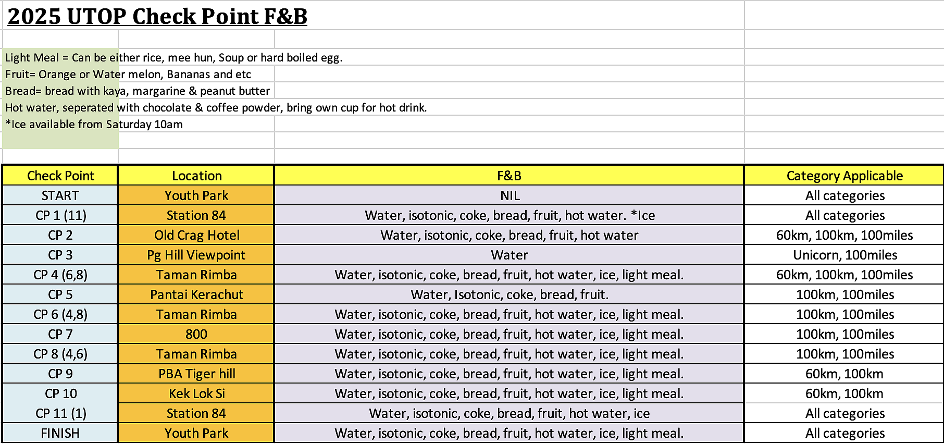Click the "Kek Lok Si" location cell
This screenshot has width=944, height=444.
click(x=196, y=393)
